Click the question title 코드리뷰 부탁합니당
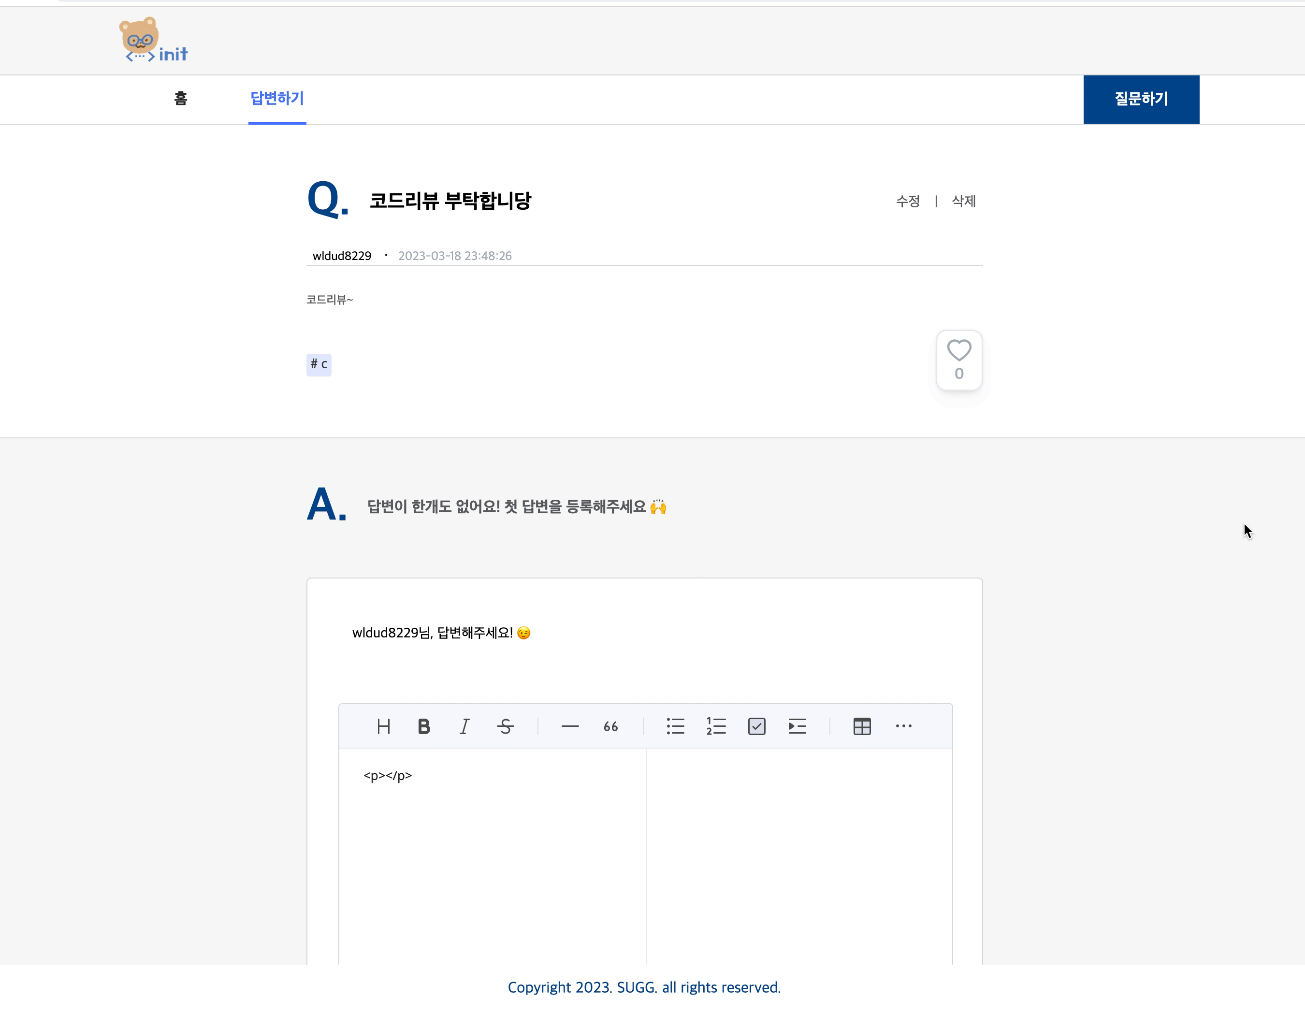This screenshot has height=1012, width=1305. point(450,201)
